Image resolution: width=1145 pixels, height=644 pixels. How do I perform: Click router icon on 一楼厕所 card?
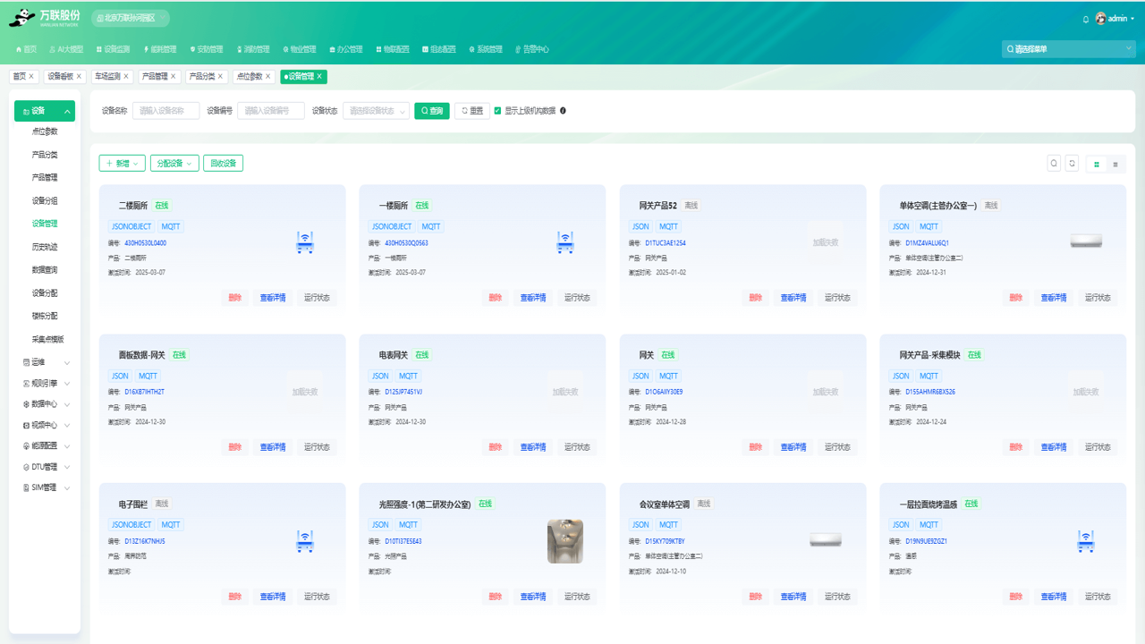(x=565, y=242)
